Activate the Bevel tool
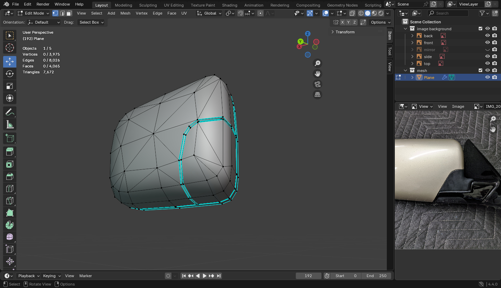501x288 pixels. pyautogui.click(x=10, y=176)
